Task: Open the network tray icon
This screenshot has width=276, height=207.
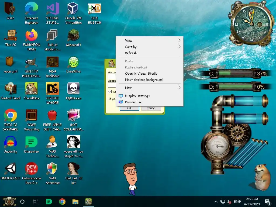Action: (x=222, y=202)
